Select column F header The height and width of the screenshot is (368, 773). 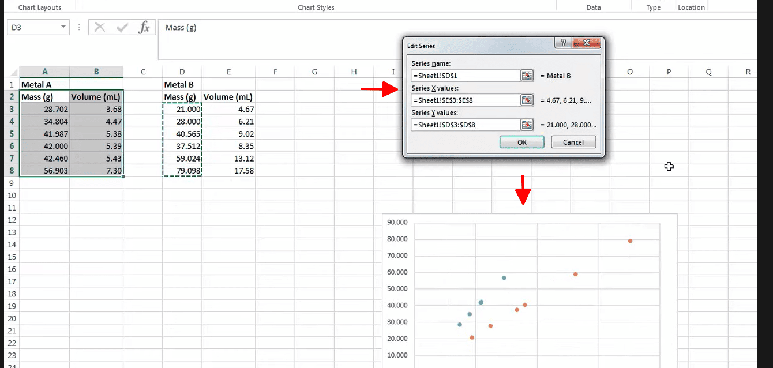275,72
